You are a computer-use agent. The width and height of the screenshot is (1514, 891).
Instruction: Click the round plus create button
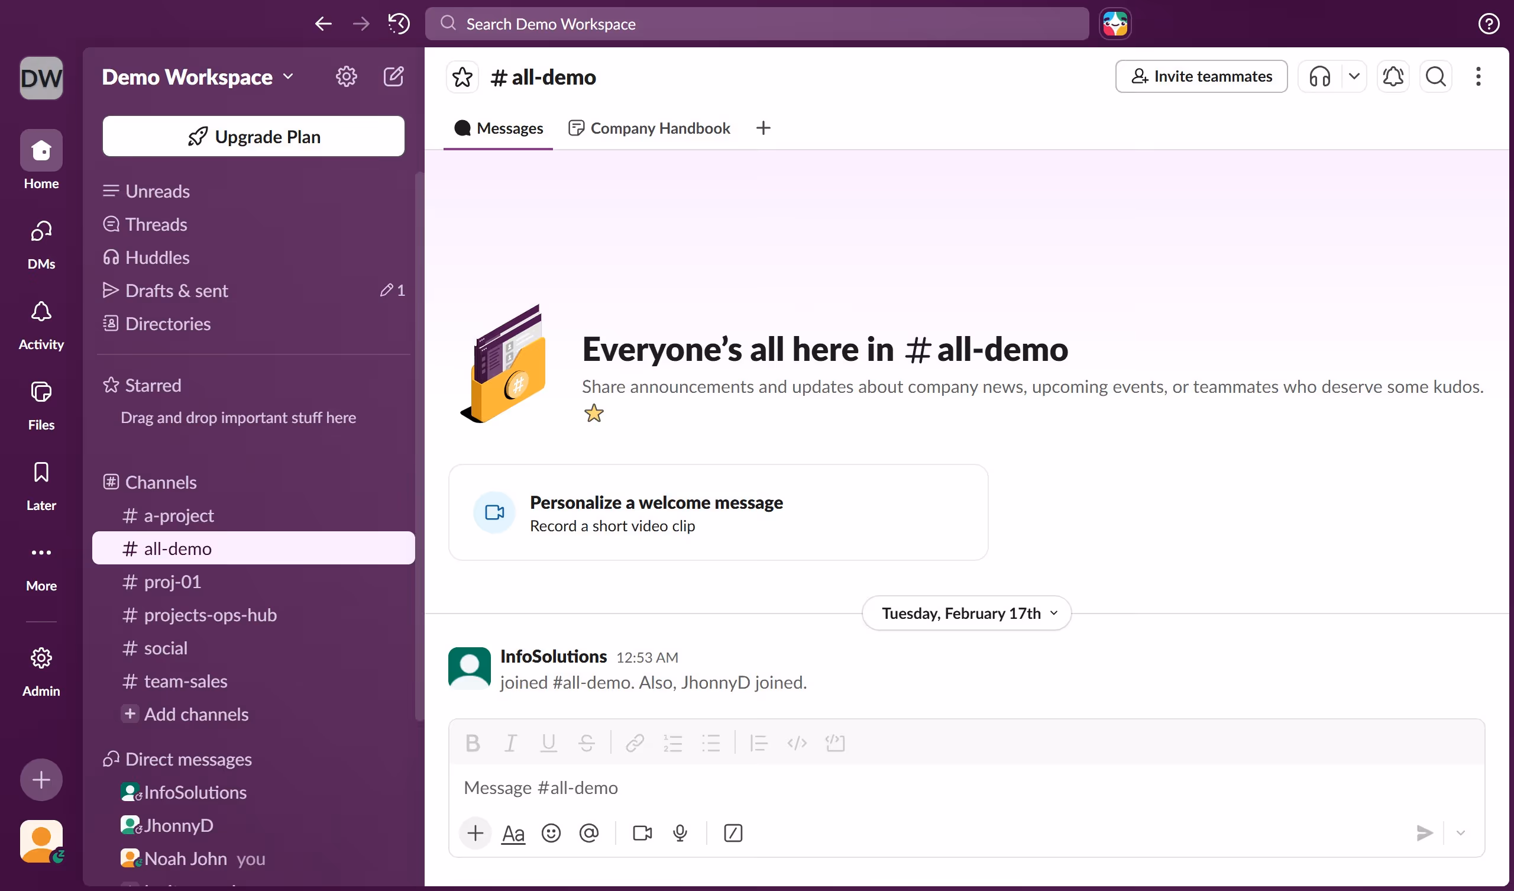[x=41, y=780]
